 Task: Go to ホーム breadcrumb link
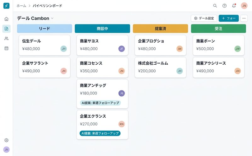click(x=21, y=6)
